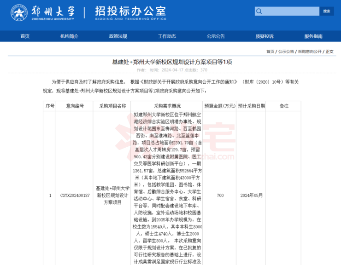Click the 序号 table column header
Screen dimensions: 341x265
click(x=50, y=106)
